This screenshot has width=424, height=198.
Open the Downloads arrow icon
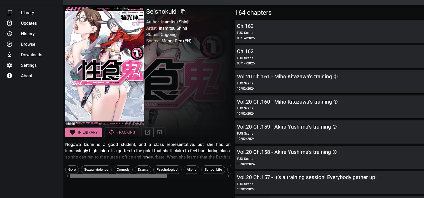click(x=9, y=55)
